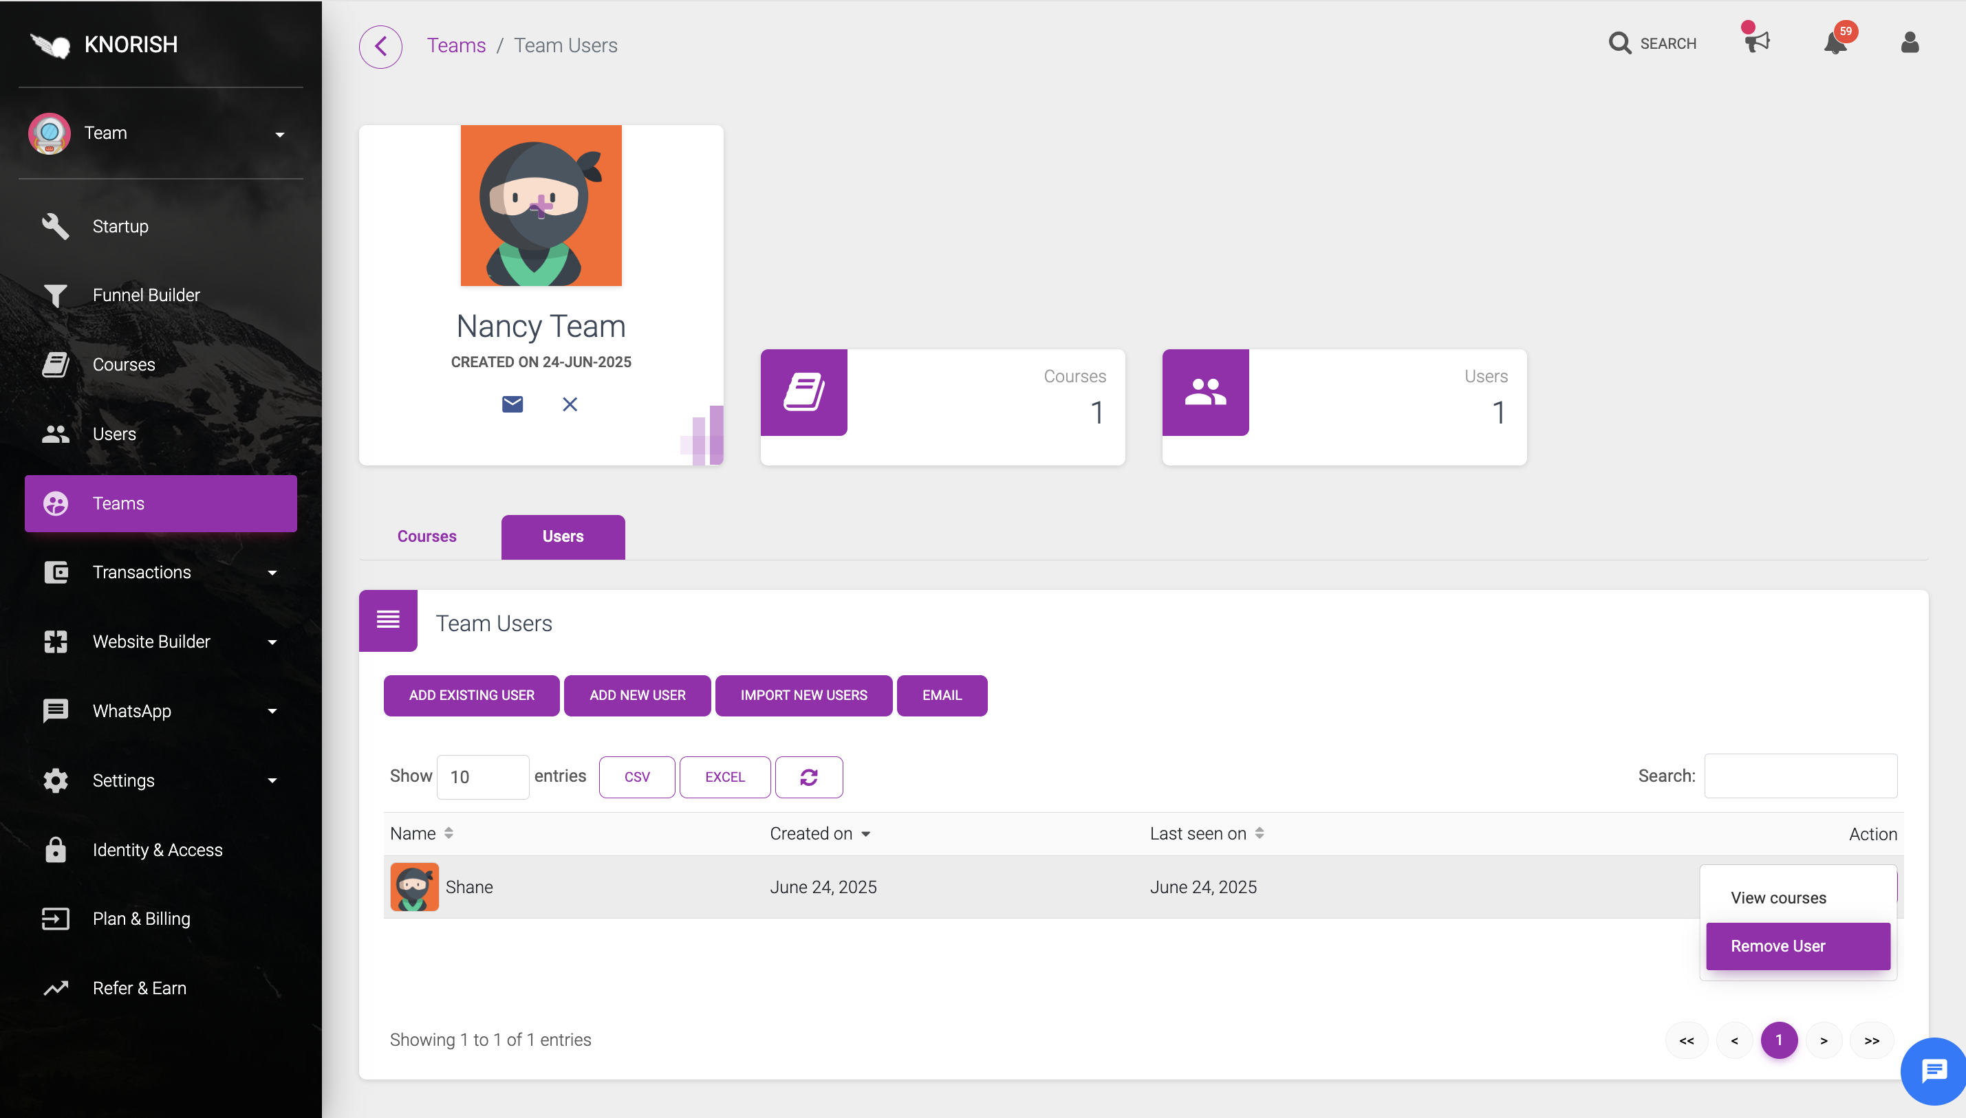Open the announcements megaphone icon
This screenshot has width=1966, height=1118.
1756,41
